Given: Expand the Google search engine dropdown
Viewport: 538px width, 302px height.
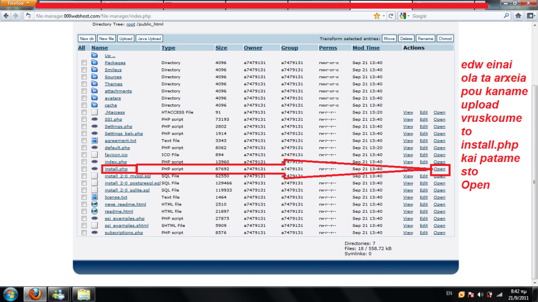Looking at the screenshot, I should pos(404,16).
